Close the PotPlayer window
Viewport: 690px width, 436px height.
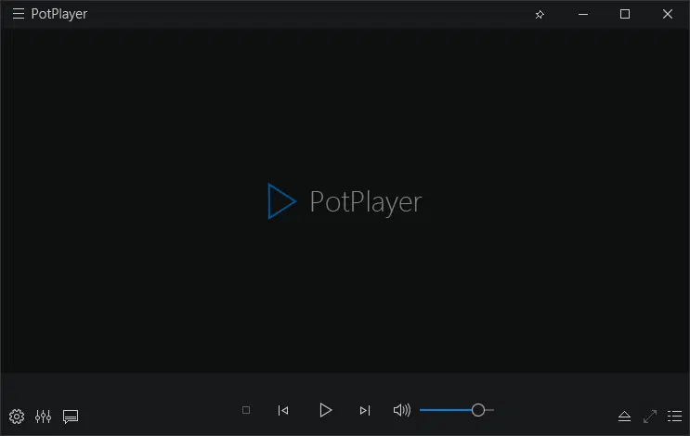tap(668, 14)
